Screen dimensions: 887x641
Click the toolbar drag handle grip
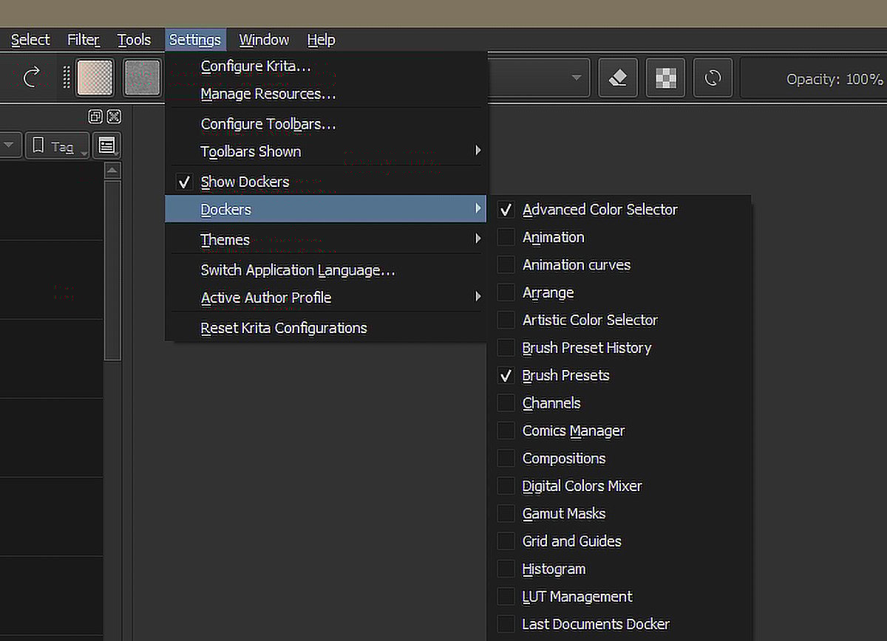click(67, 78)
